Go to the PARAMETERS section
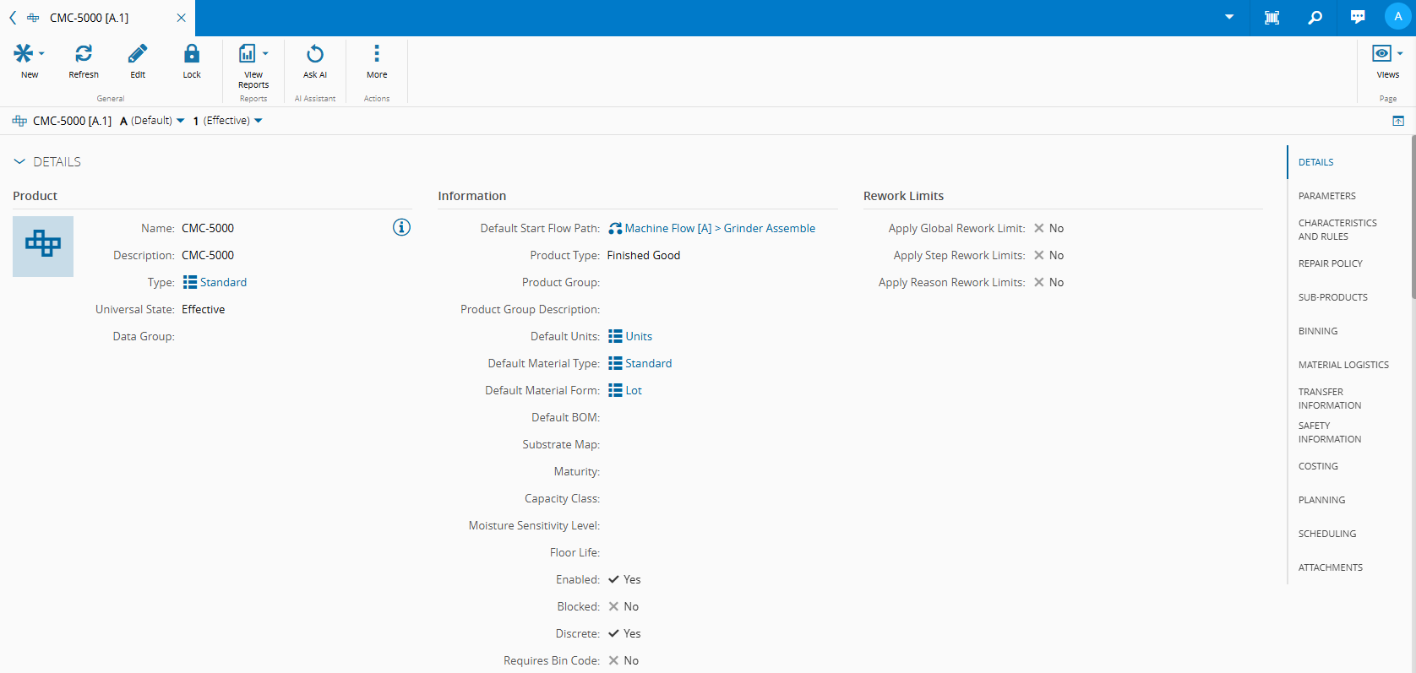The image size is (1416, 673). pos(1326,196)
